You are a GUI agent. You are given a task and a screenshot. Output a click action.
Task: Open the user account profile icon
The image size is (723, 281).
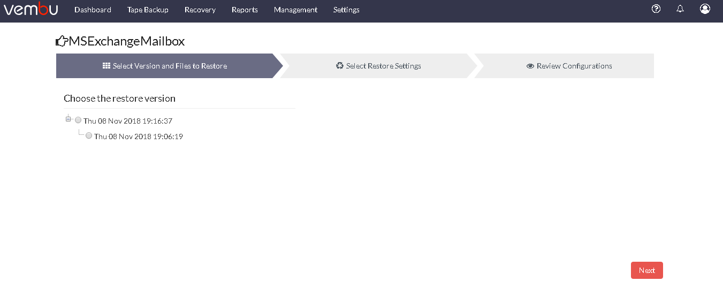705,9
